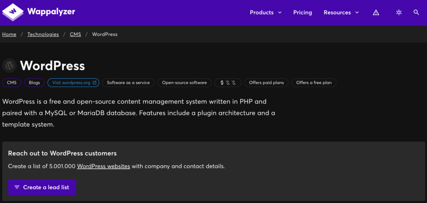Click external link icon in Visit wordpress.org
This screenshot has height=203, width=427.
point(95,83)
